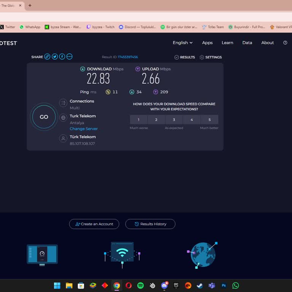Open Discord from taskbar
Screen dimensions: 292x292
pos(164,285)
